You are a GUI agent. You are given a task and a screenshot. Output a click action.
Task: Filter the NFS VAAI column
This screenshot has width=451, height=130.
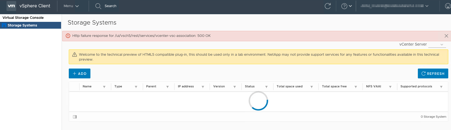[x=390, y=87]
